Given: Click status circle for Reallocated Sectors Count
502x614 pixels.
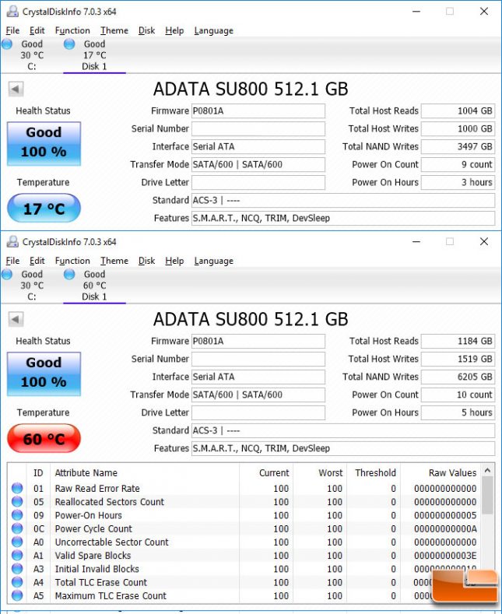Looking at the screenshot, I should [17, 502].
